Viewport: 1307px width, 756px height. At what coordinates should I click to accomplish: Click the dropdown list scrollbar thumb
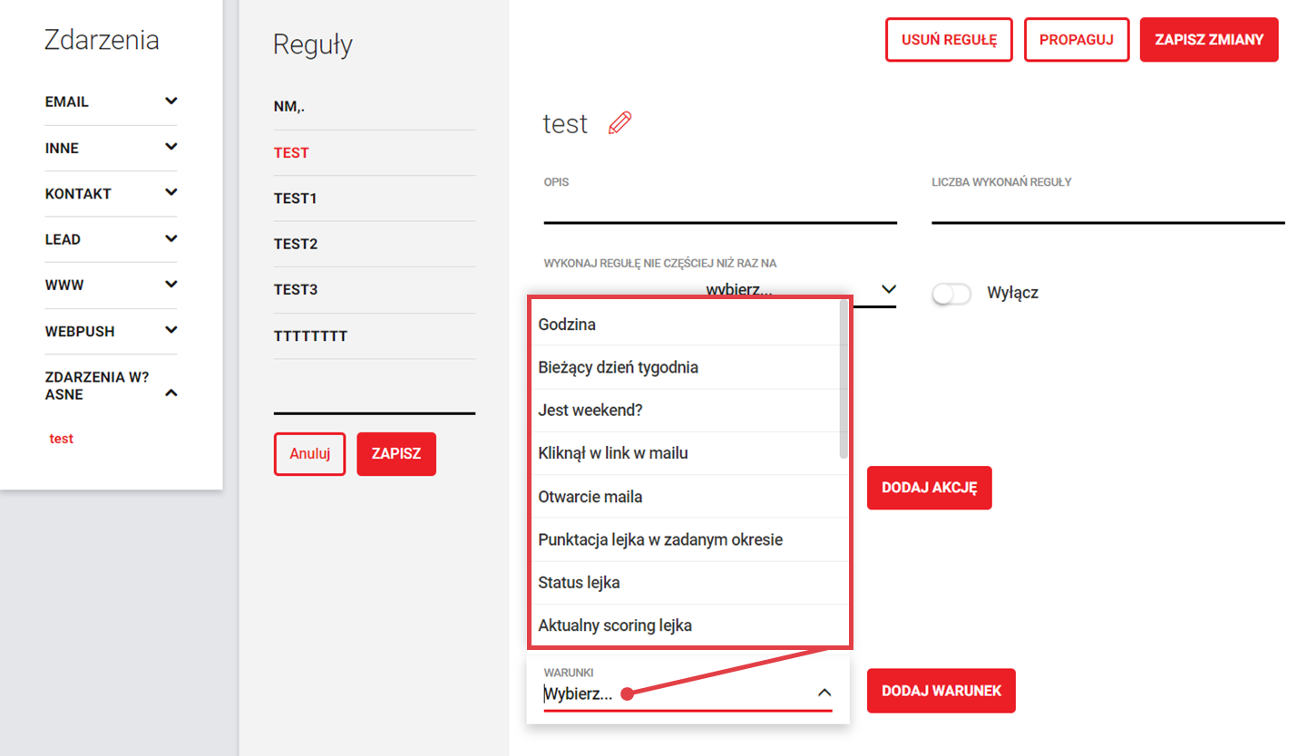click(844, 381)
